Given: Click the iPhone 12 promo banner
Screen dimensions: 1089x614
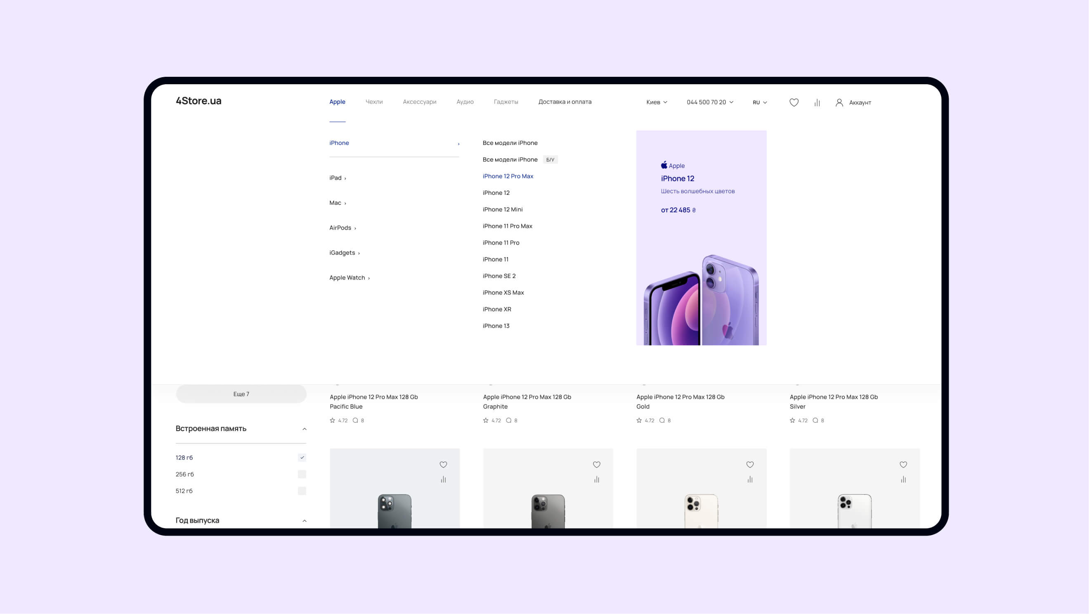Looking at the screenshot, I should point(701,238).
